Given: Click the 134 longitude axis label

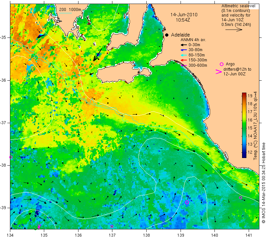Looking at the screenshot, I should (10, 235).
